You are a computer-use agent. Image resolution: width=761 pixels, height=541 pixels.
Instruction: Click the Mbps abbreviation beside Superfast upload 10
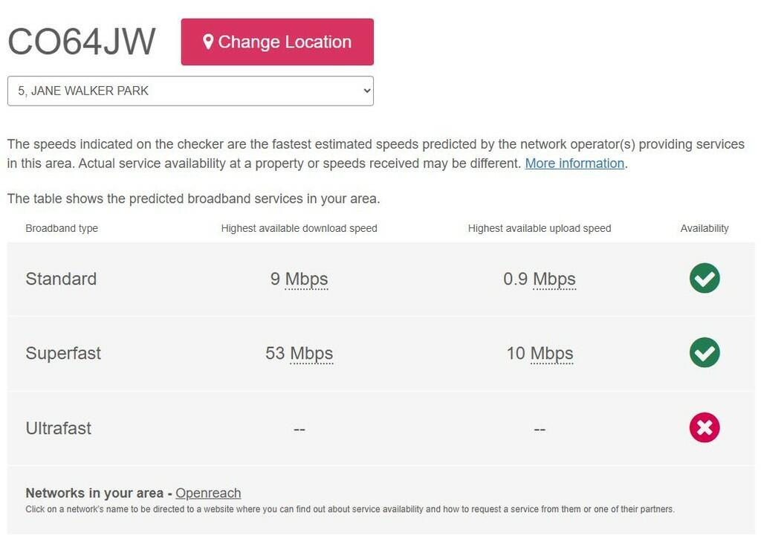click(551, 353)
